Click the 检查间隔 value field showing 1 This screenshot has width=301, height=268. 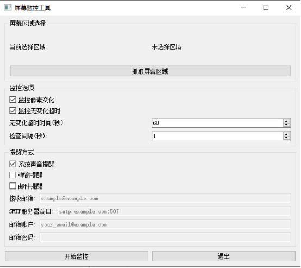(217, 136)
